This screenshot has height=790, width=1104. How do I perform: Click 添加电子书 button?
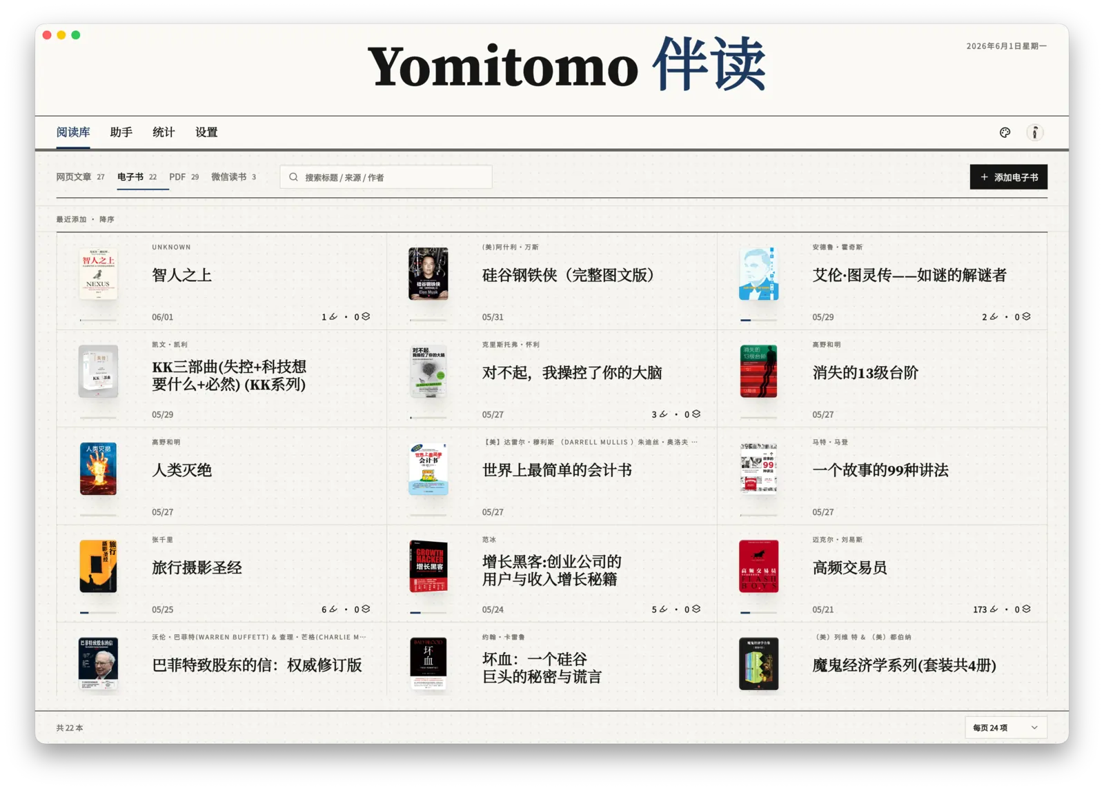pyautogui.click(x=1008, y=177)
